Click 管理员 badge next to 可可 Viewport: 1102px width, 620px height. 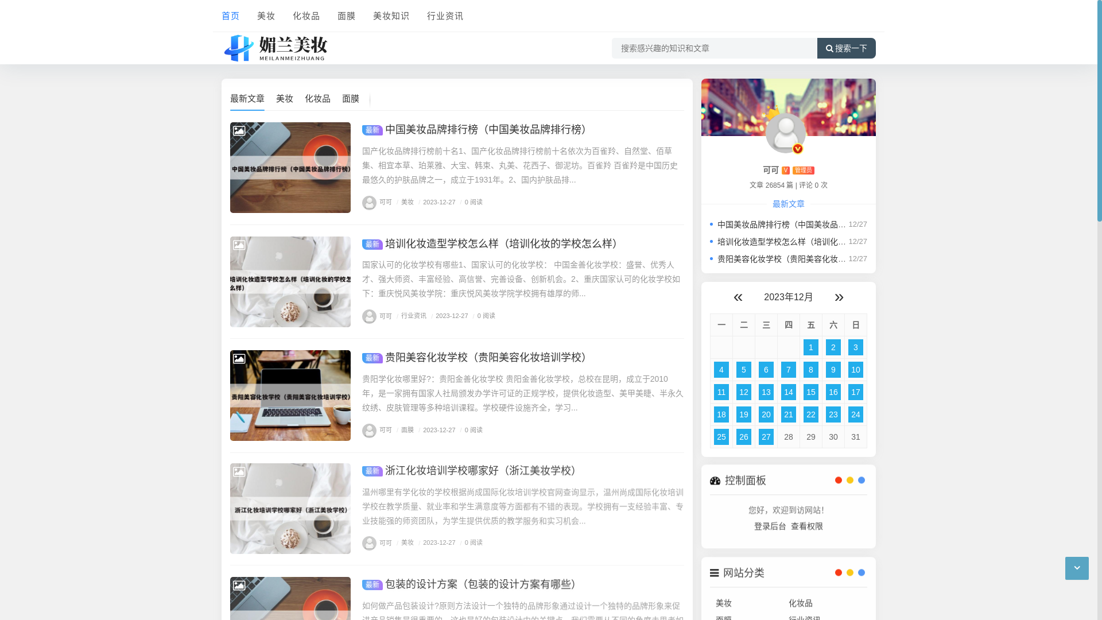pos(804,170)
